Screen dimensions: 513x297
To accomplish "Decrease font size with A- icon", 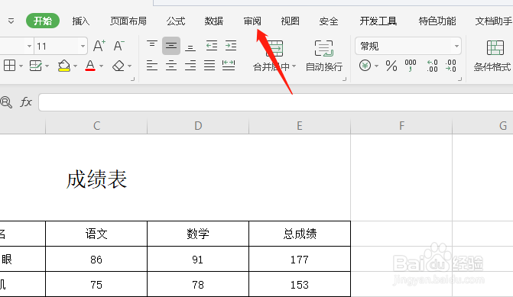I will (119, 46).
